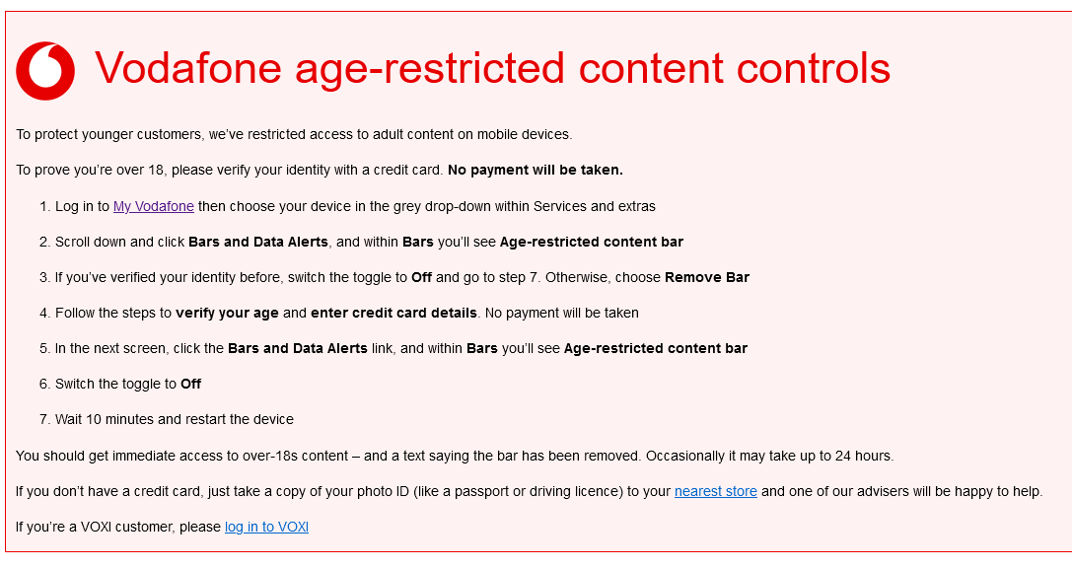Click 'To prove you're over 18' text
Screen dimensions: 1072x569
91,171
